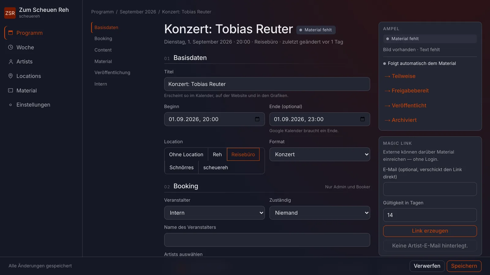
Task: Choose Ohne Location option
Action: [186, 155]
